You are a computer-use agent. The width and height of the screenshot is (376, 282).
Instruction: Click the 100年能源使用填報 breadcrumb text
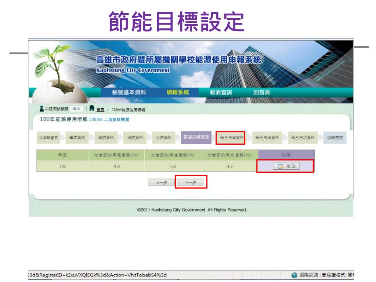(x=129, y=110)
